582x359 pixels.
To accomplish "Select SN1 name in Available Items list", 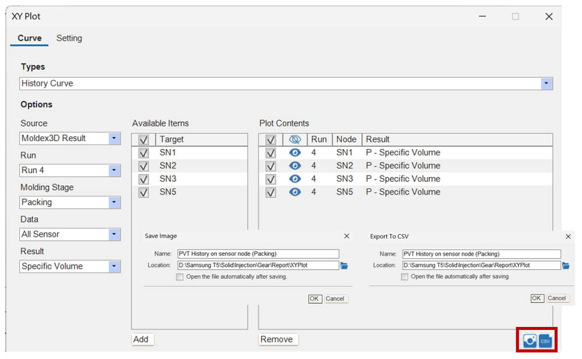I will pos(168,153).
